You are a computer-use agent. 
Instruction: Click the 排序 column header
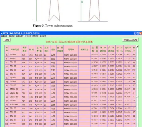[x=134, y=49]
